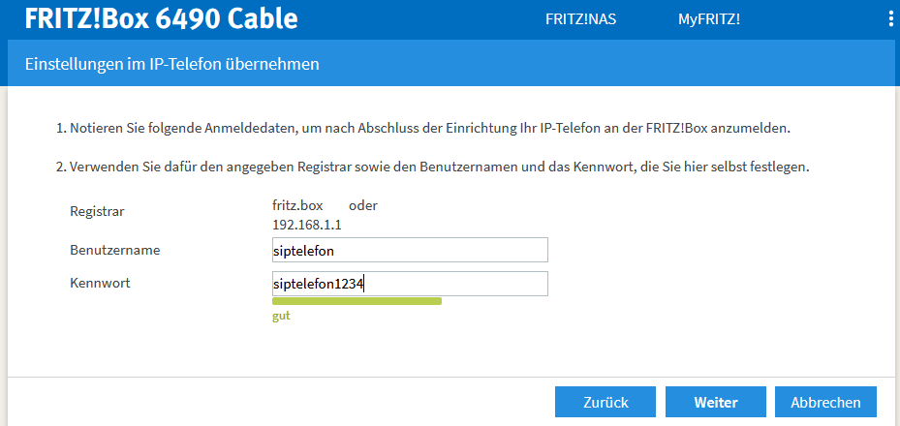This screenshot has width=900, height=426.
Task: Go to the MyFRITZ! section
Action: (708, 19)
